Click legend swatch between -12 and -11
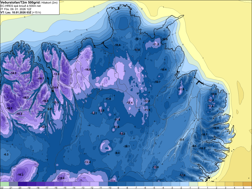Screen dimensions: 252x189 (94, 184)
